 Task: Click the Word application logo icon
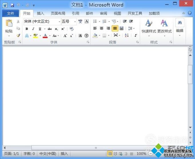[x=5, y=5]
